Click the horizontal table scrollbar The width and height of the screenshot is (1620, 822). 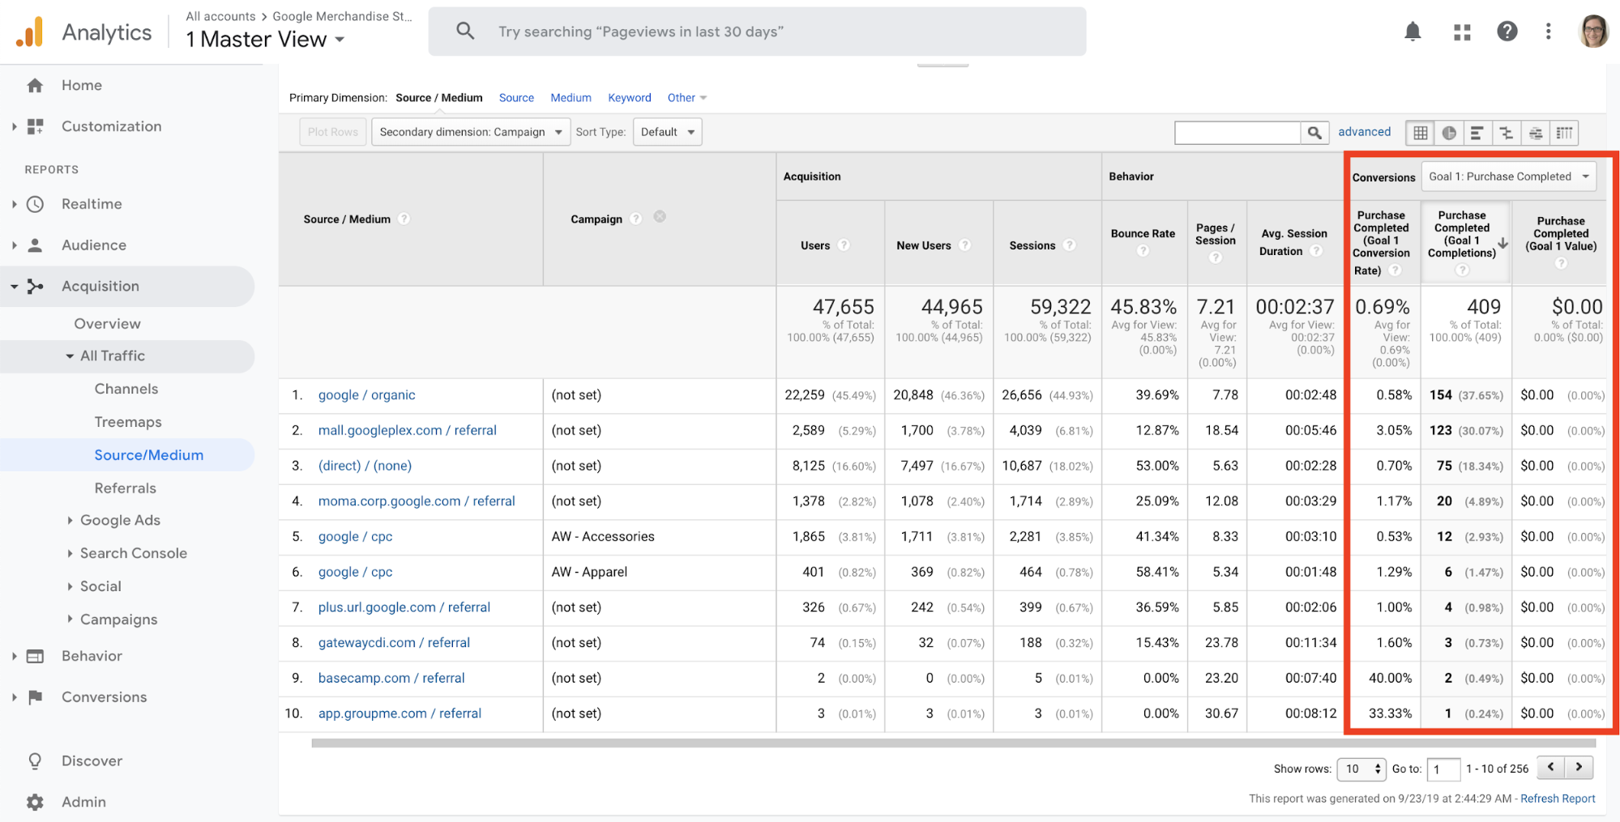click(953, 743)
